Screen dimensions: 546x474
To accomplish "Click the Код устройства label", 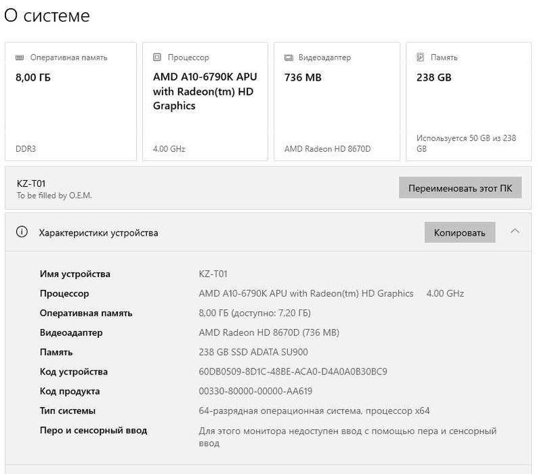I will [x=73, y=371].
